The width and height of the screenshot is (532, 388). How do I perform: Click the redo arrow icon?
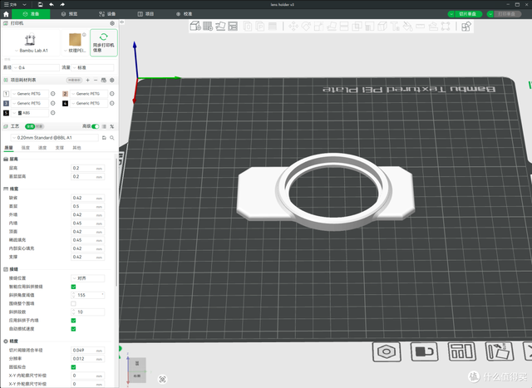62,4
